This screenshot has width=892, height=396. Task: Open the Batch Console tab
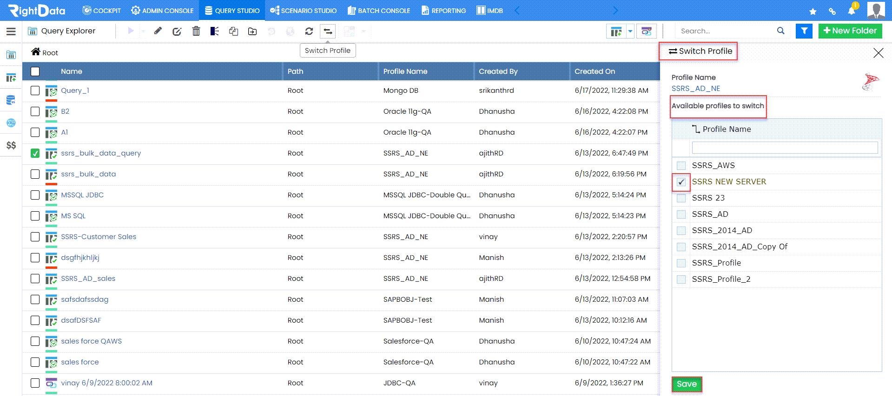coord(379,10)
